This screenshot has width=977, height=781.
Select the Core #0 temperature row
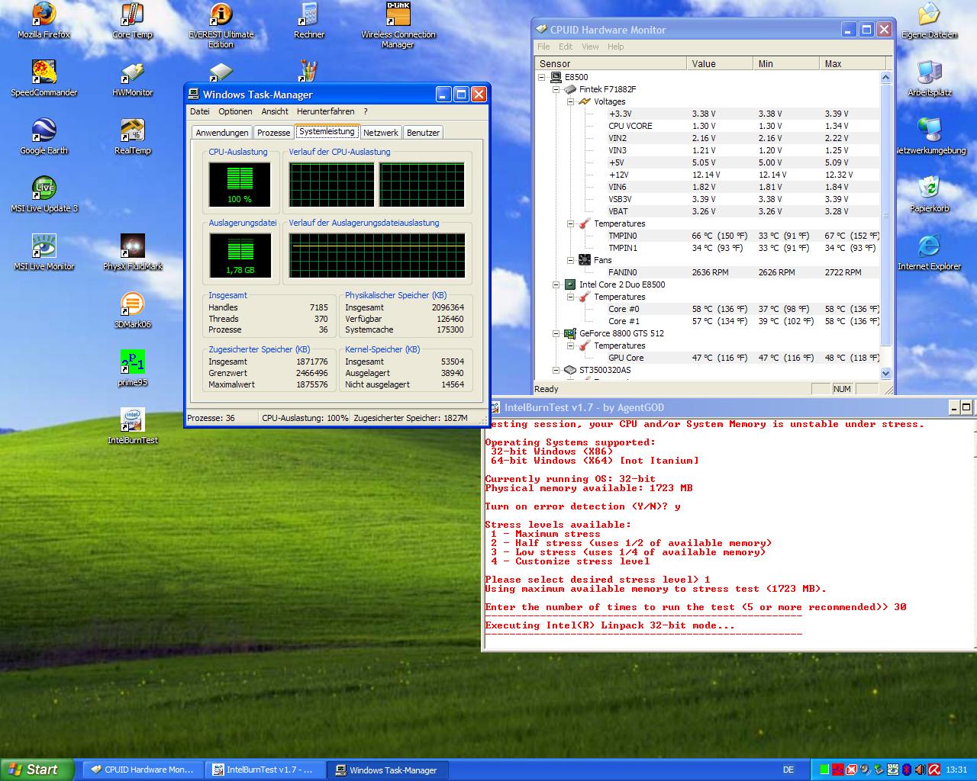click(708, 309)
